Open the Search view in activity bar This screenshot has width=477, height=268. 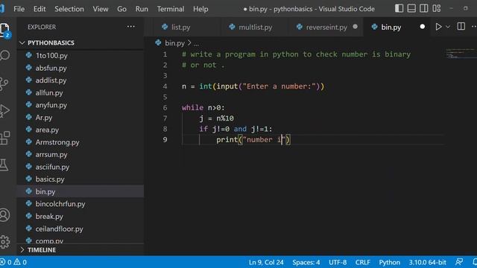[5, 56]
